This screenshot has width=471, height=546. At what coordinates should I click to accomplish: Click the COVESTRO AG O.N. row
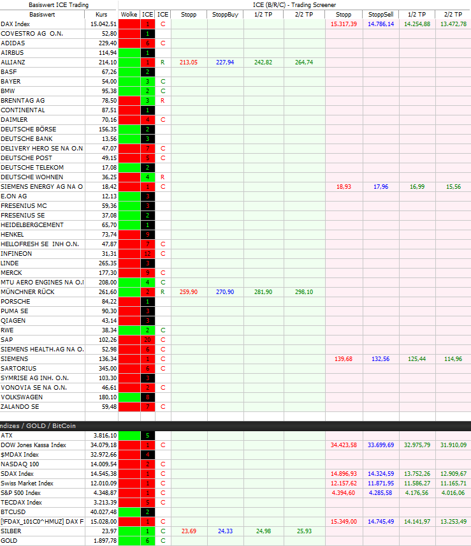(236, 34)
